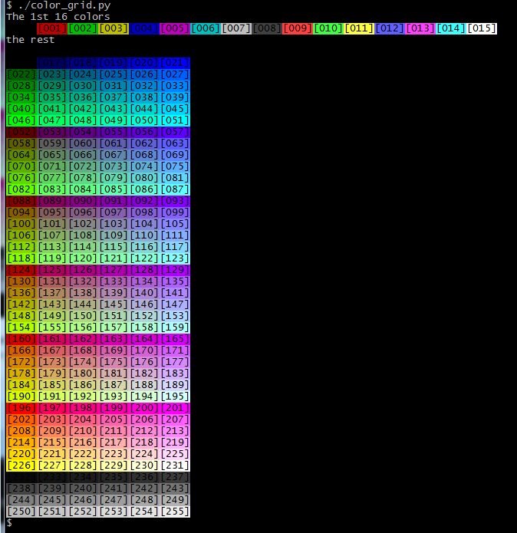This screenshot has width=517, height=533.
Task: Select the [057] indigo cell
Action: point(175,132)
